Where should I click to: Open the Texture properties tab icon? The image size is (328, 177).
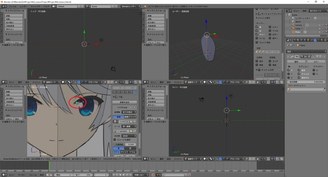[325, 40]
